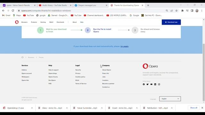Open the Get Into PC bookmark
The width and height of the screenshot is (205, 115).
(152, 15)
